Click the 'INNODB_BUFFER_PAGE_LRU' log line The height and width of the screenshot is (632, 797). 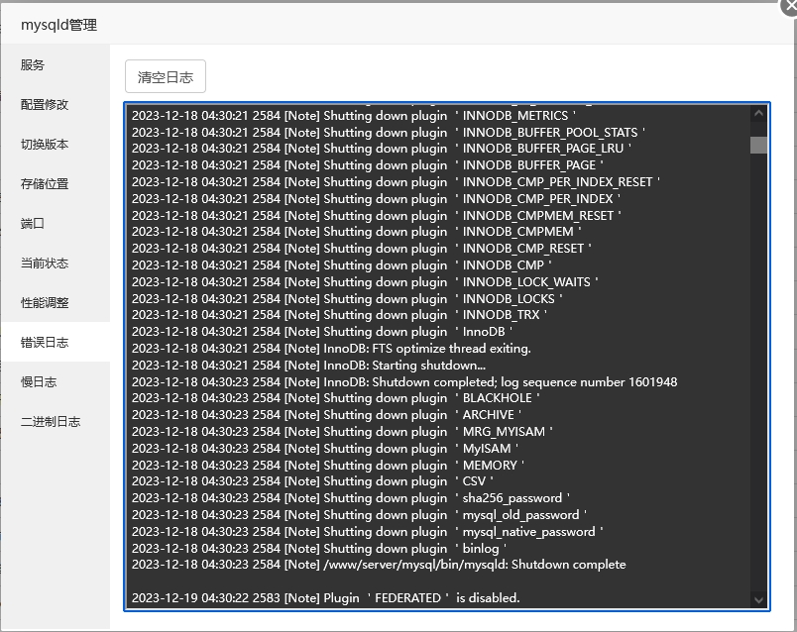[x=382, y=149]
